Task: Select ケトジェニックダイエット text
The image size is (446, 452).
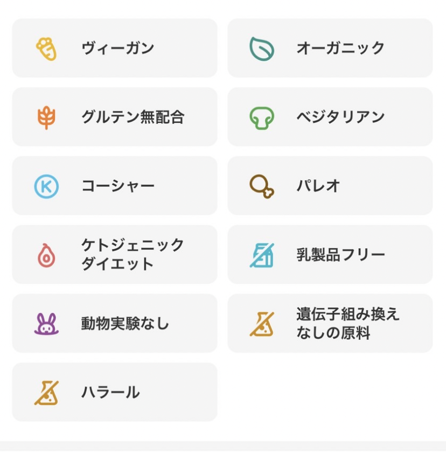Action: [x=133, y=254]
